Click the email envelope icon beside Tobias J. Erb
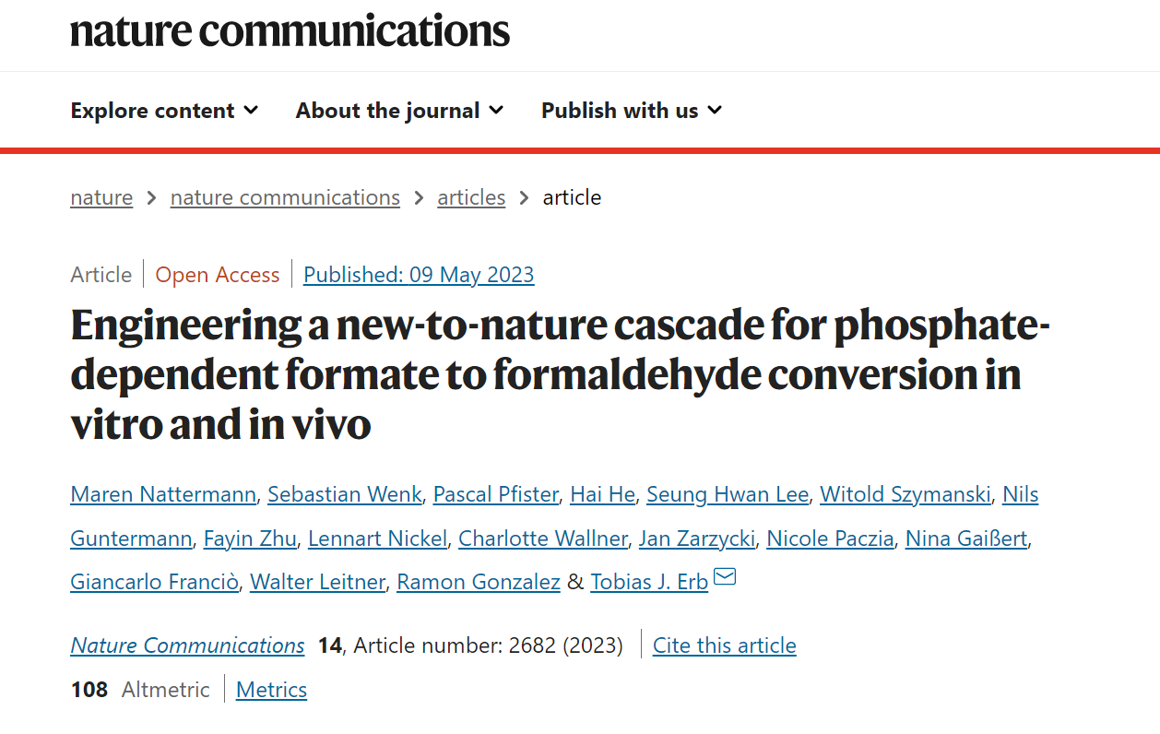The width and height of the screenshot is (1160, 734). 726,578
